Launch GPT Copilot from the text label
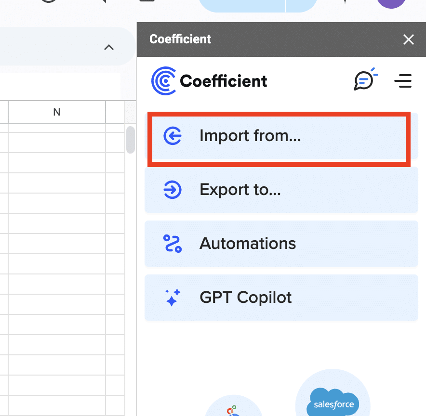Image resolution: width=426 pixels, height=416 pixels. [x=246, y=298]
